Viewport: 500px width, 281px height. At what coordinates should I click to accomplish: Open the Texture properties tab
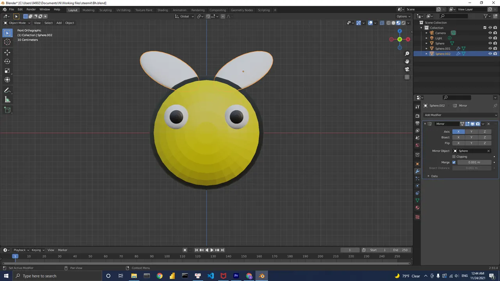(417, 217)
